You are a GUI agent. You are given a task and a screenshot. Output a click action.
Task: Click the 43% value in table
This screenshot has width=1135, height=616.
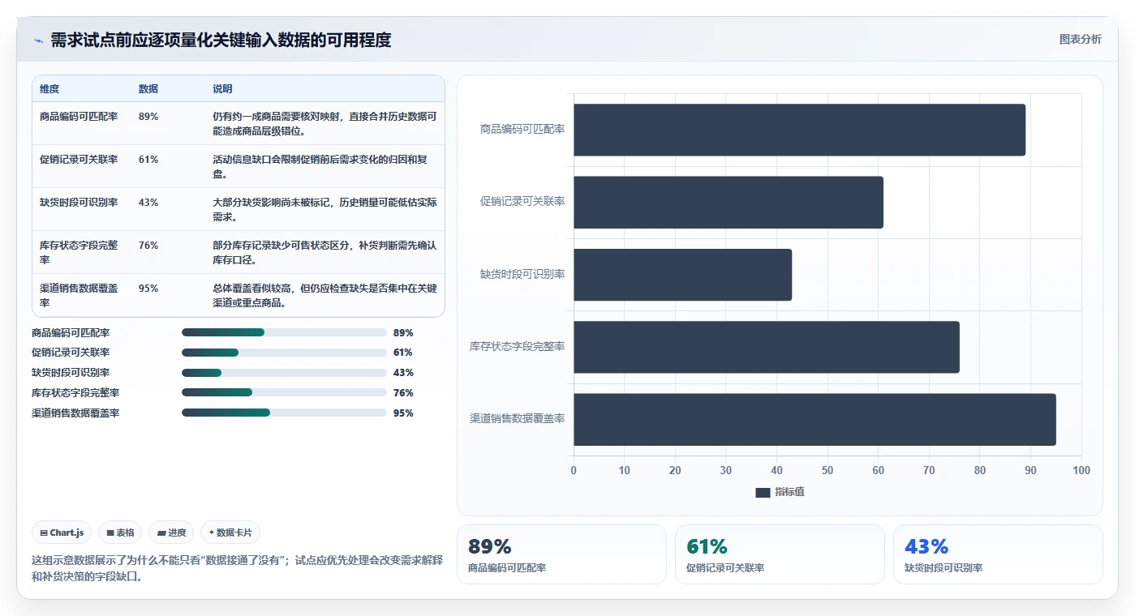point(148,203)
